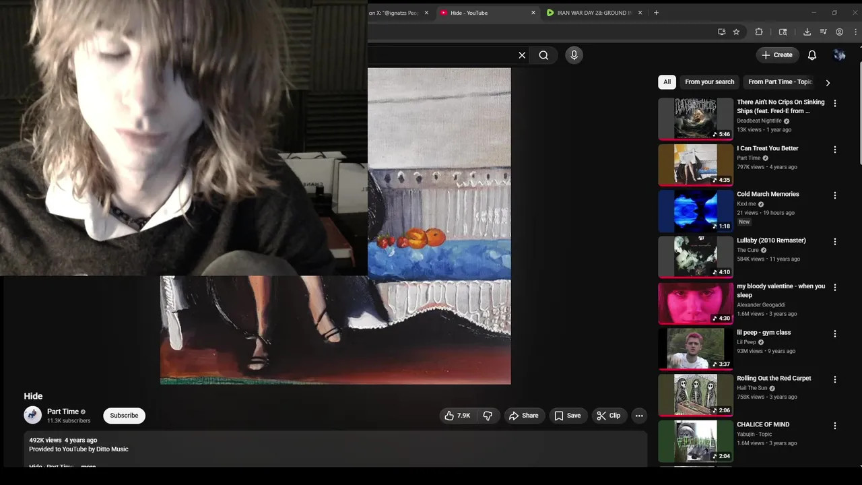Viewport: 862px width, 485px height.
Task: Open options for 'There Ain't No Crips' video
Action: click(x=835, y=104)
